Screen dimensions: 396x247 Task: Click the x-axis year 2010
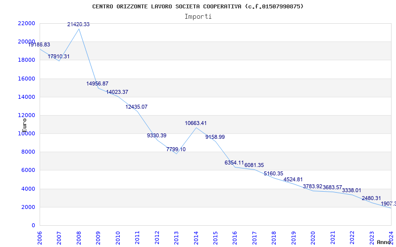point(118,238)
